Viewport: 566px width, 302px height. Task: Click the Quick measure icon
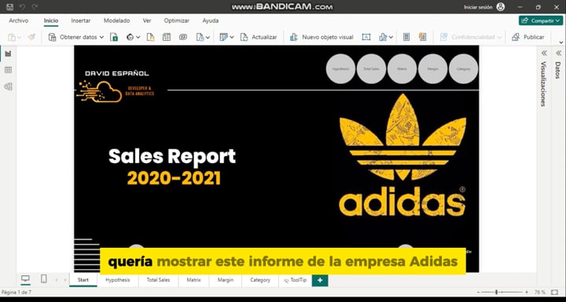point(422,37)
